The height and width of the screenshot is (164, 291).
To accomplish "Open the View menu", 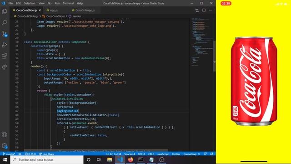I will [x=41, y=3].
